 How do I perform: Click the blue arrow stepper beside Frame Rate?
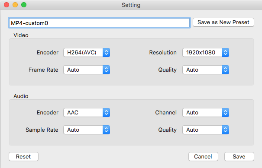[x=106, y=70]
